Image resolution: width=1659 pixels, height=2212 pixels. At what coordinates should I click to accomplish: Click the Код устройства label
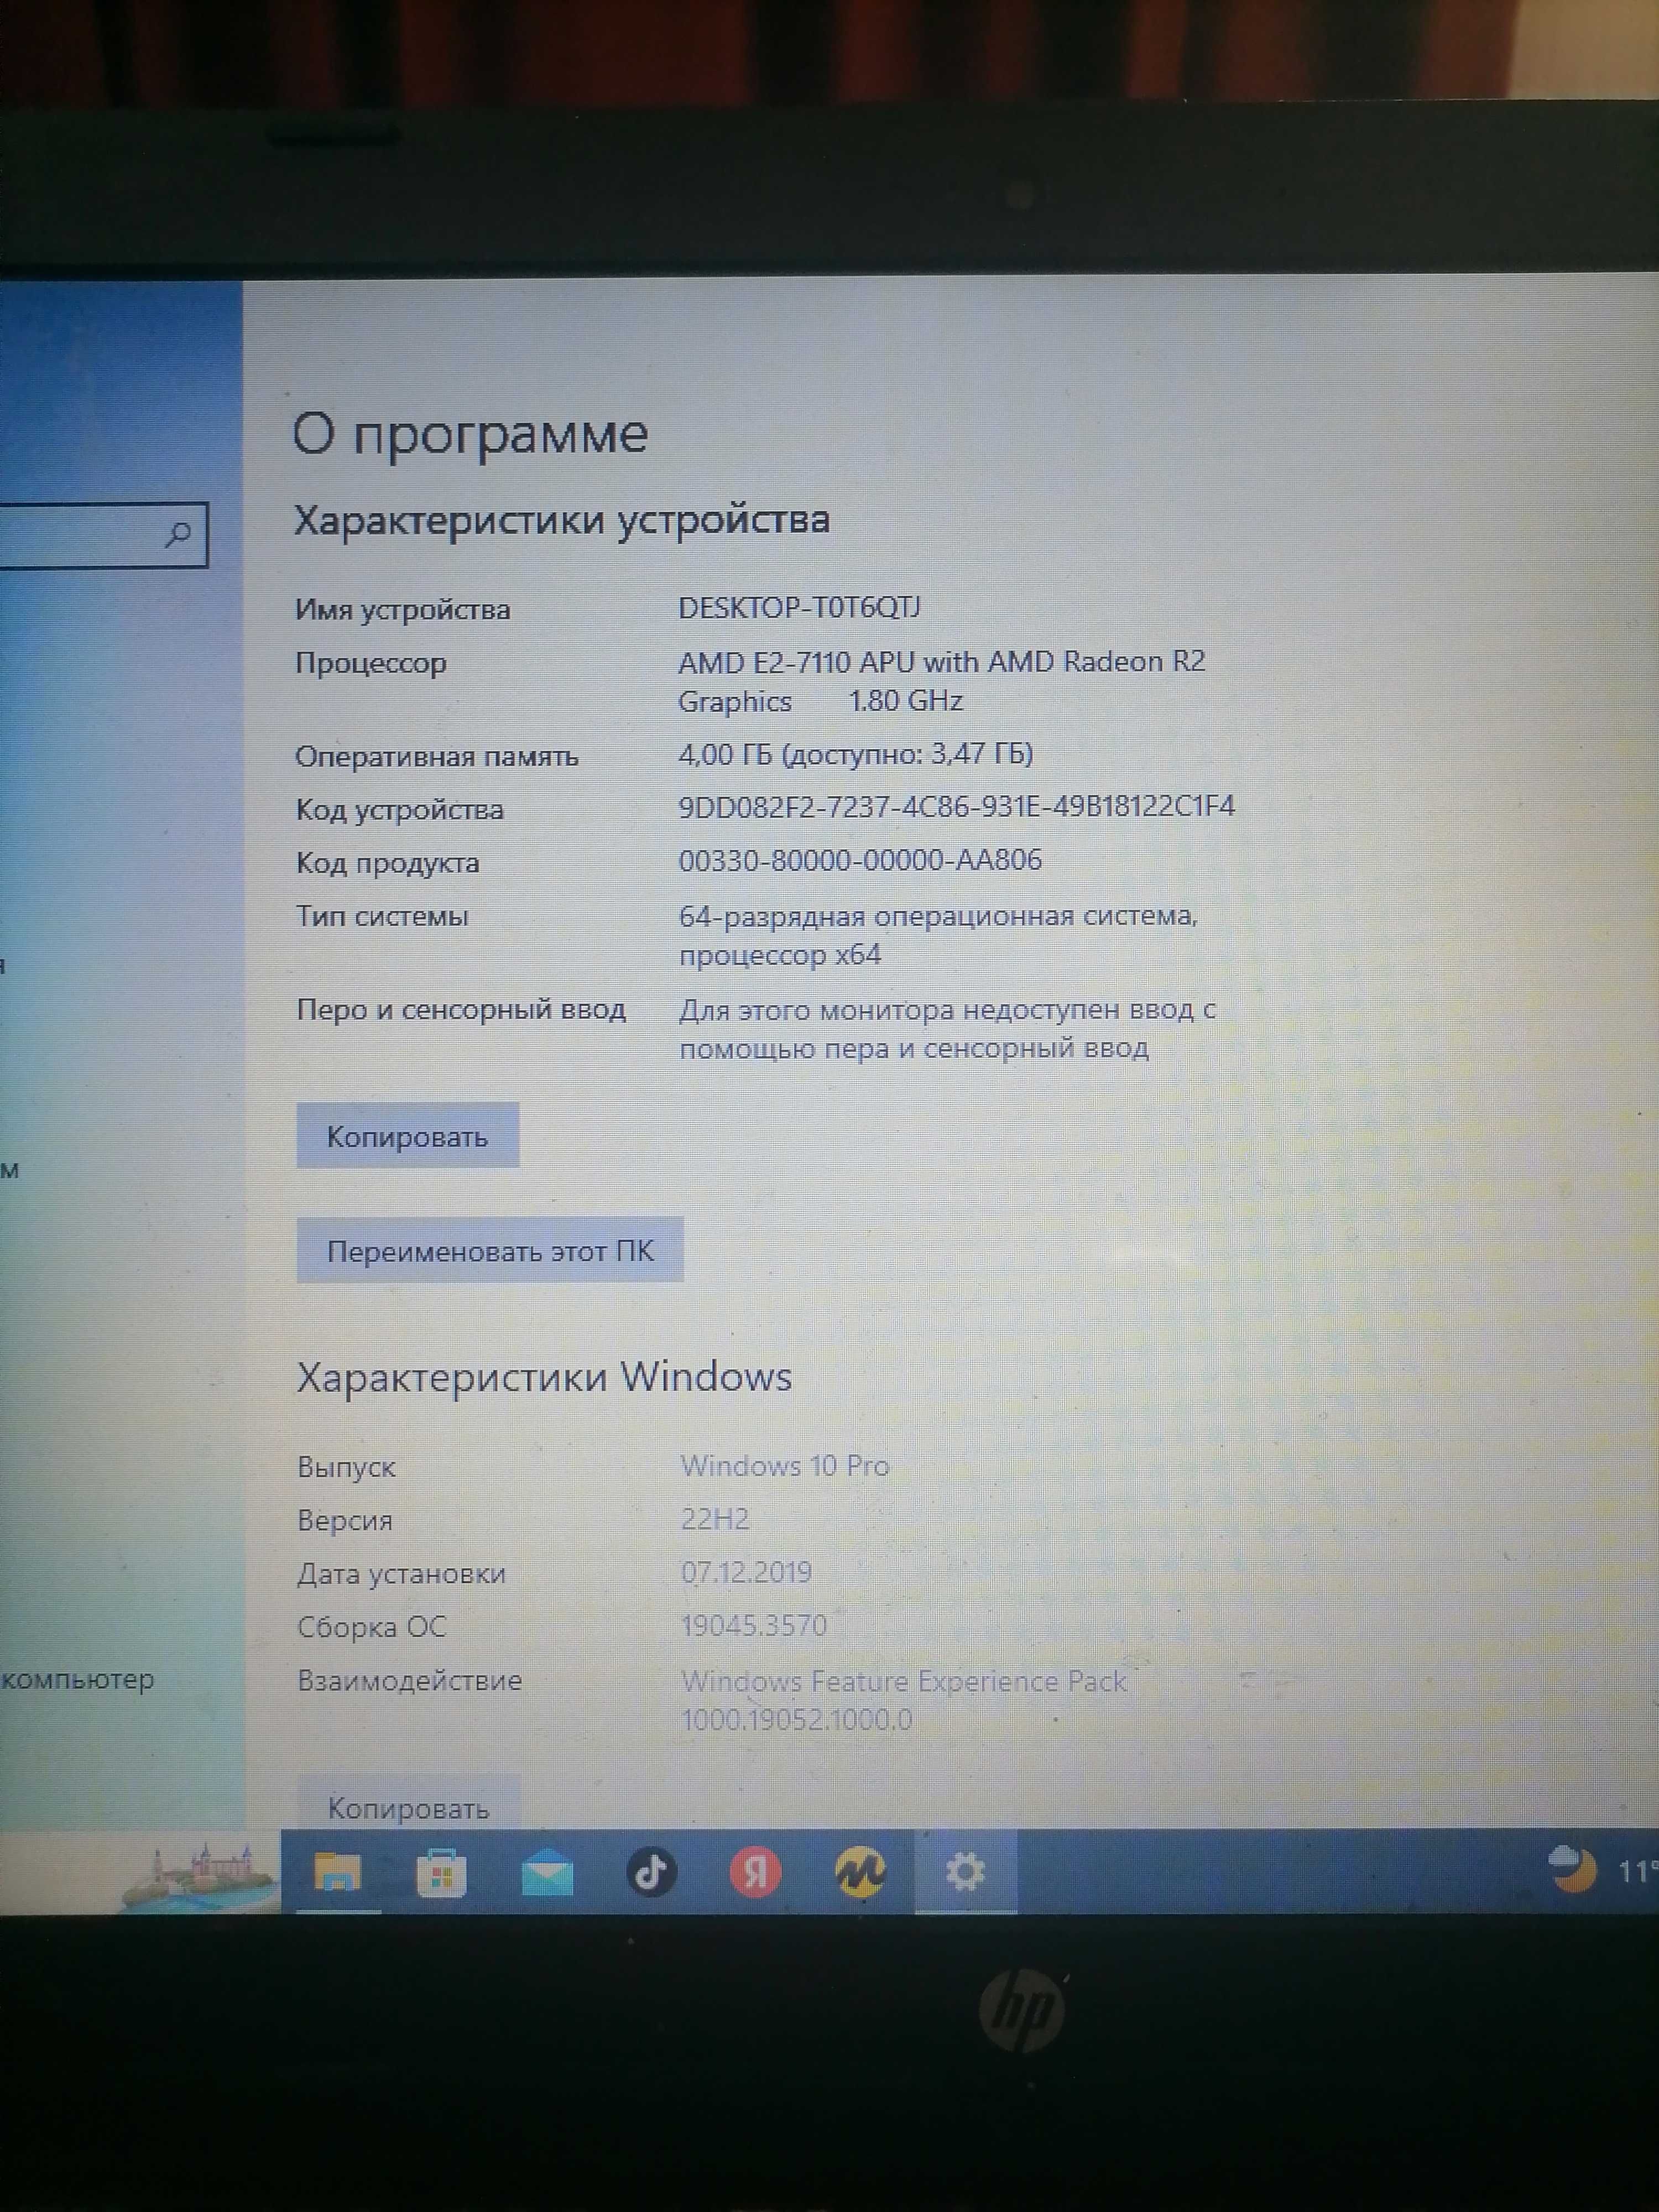point(399,810)
